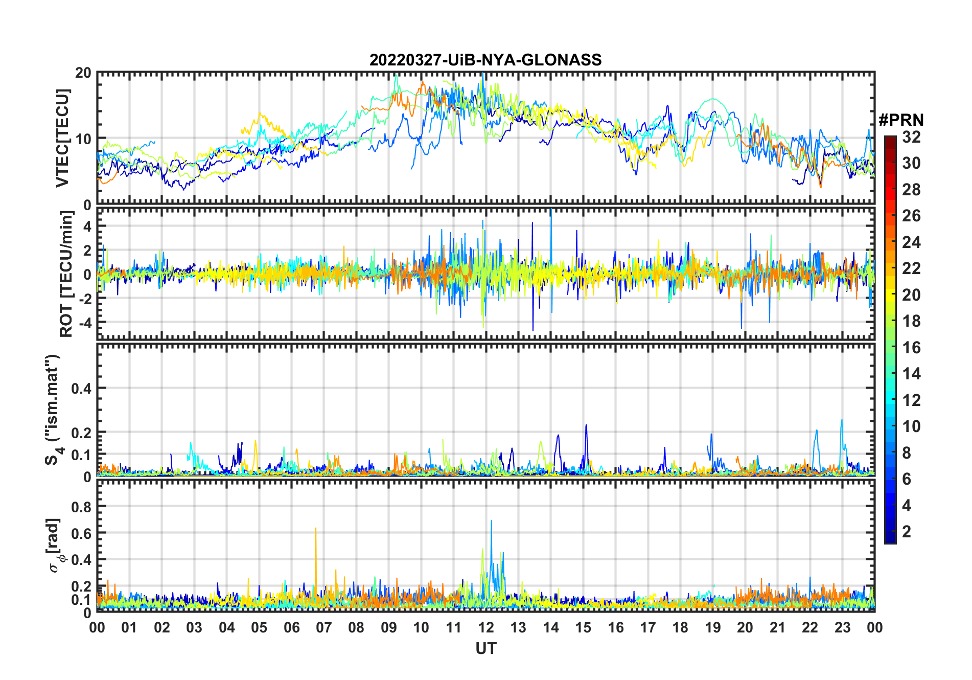972x680 pixels.
Task: Click PRN colorbar tick label 8
Action: pyautogui.click(x=907, y=453)
